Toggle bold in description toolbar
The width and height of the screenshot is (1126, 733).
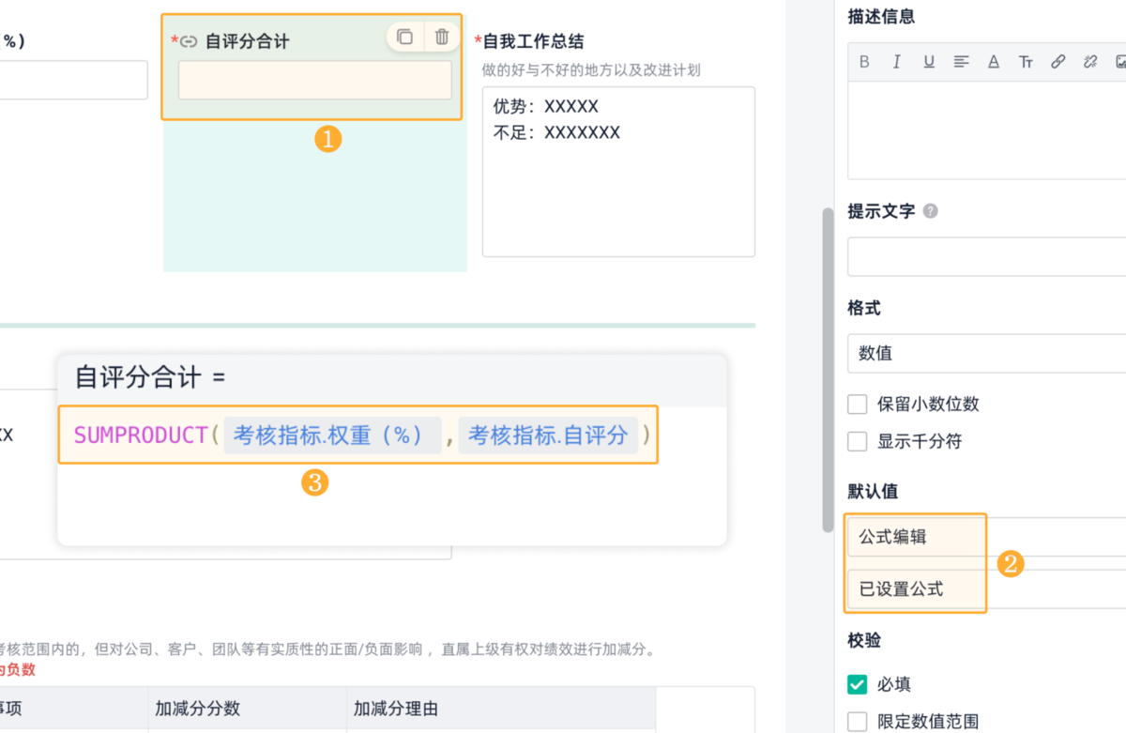(864, 62)
